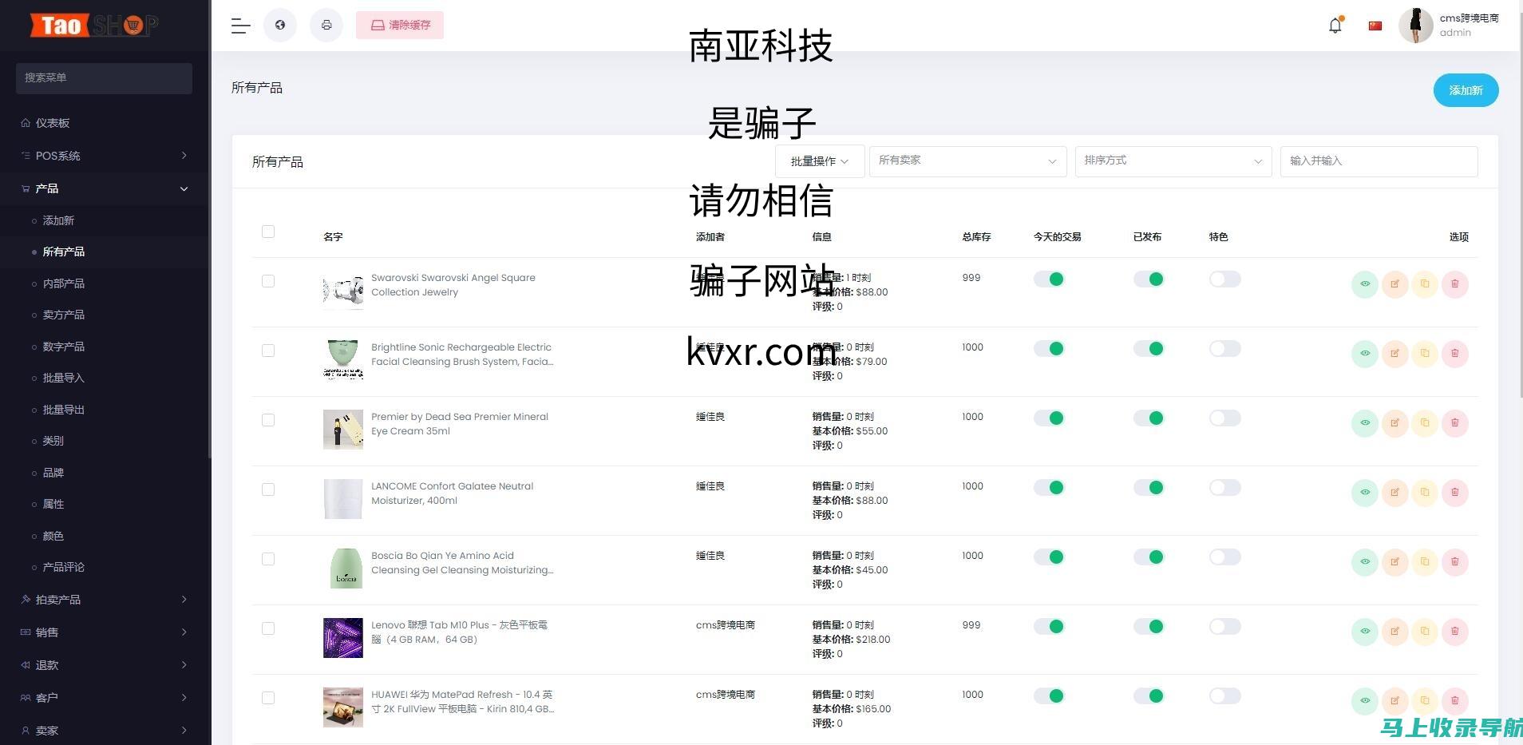Unpublish the Boscia Cleansing Gel product
The image size is (1523, 745).
pyautogui.click(x=1149, y=557)
